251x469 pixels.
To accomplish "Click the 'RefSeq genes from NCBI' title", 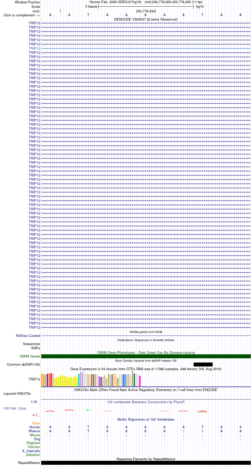I will [146, 332].
